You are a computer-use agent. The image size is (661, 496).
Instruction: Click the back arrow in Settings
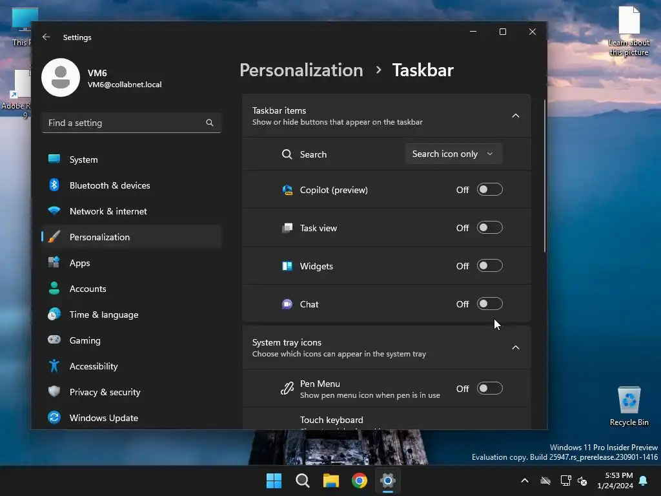click(x=46, y=37)
